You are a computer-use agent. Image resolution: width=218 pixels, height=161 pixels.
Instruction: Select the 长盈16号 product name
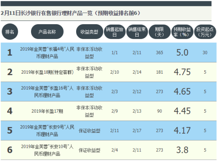coord(47,91)
